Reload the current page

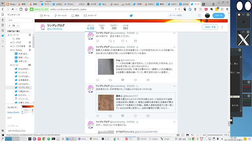pos(21,9)
